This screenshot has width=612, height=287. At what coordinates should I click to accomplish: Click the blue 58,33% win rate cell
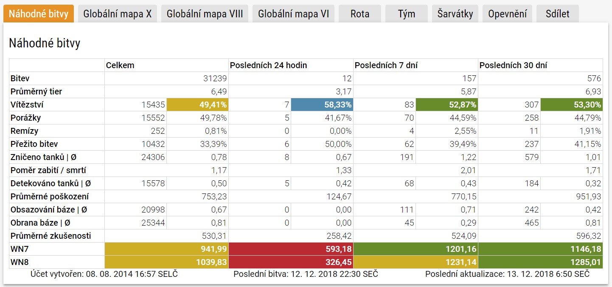pos(322,105)
